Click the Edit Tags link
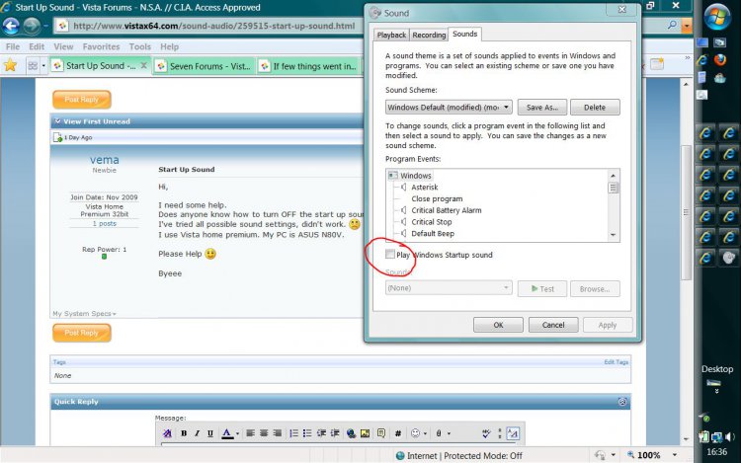741x463 pixels. pos(616,362)
